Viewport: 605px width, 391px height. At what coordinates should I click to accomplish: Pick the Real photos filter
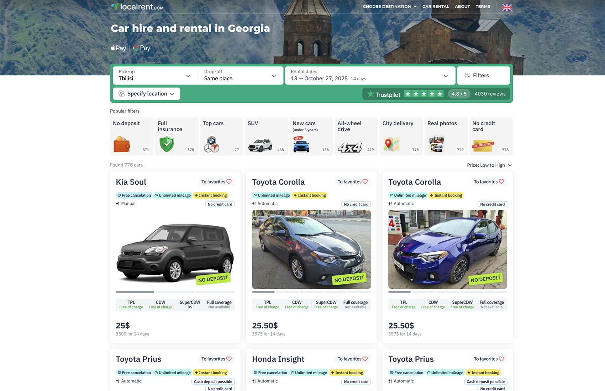click(x=446, y=136)
